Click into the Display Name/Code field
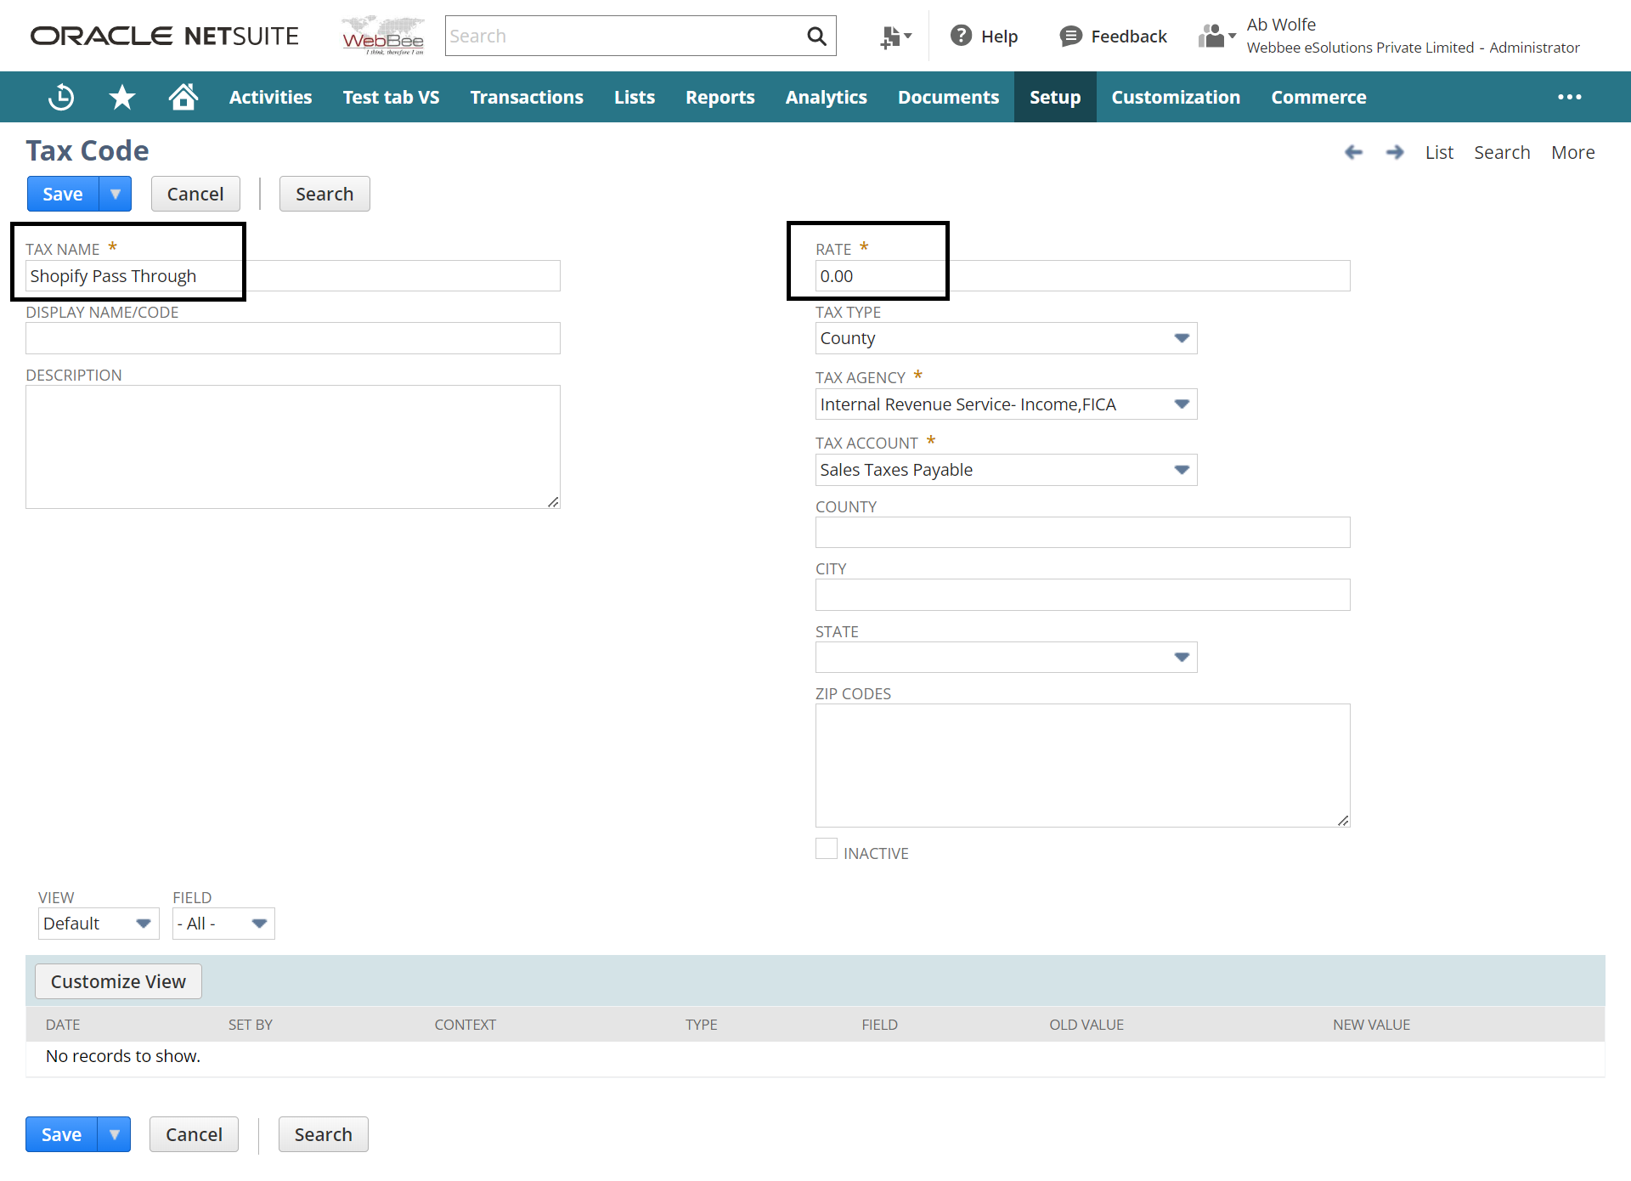The width and height of the screenshot is (1631, 1181). [292, 338]
